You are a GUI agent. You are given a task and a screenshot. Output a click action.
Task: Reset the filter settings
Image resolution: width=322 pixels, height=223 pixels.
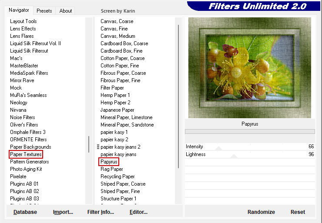(x=298, y=212)
